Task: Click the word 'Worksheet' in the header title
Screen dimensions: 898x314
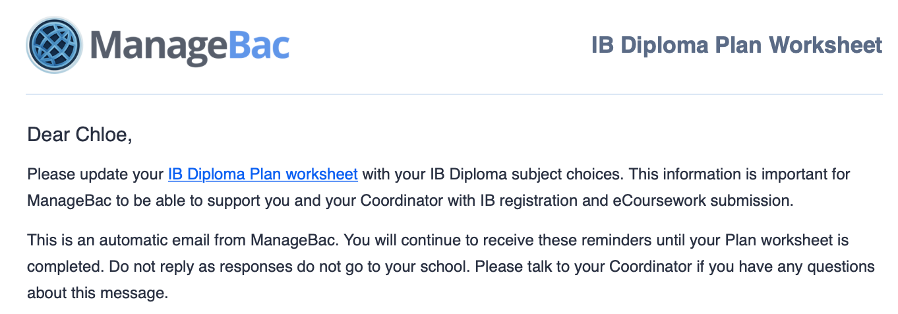Action: coord(825,45)
